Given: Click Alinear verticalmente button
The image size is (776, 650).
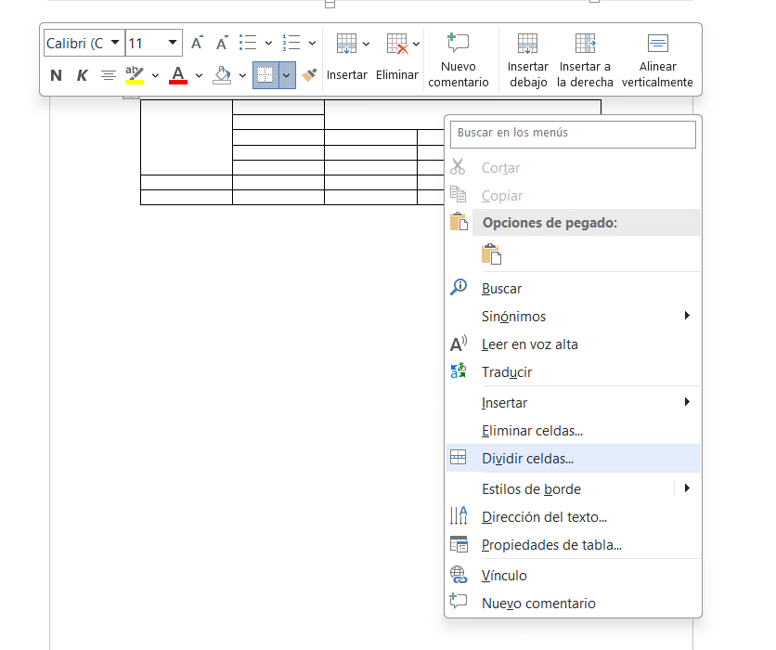Looking at the screenshot, I should [x=657, y=61].
